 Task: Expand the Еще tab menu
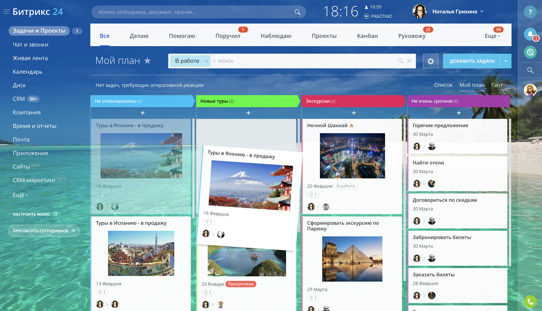(492, 36)
